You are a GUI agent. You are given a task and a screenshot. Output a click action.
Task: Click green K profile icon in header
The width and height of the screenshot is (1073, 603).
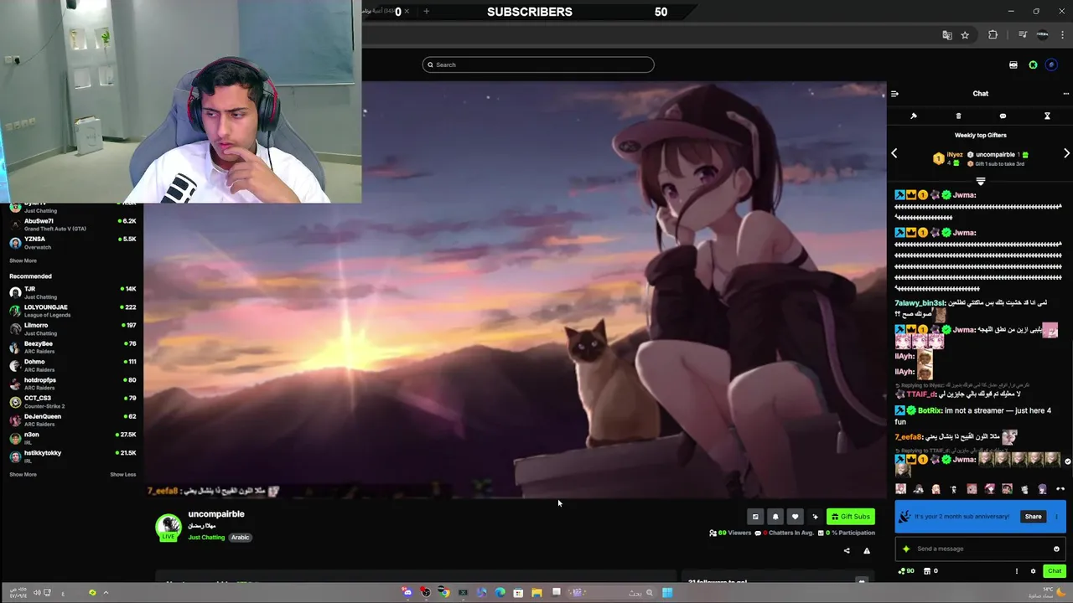point(1033,64)
